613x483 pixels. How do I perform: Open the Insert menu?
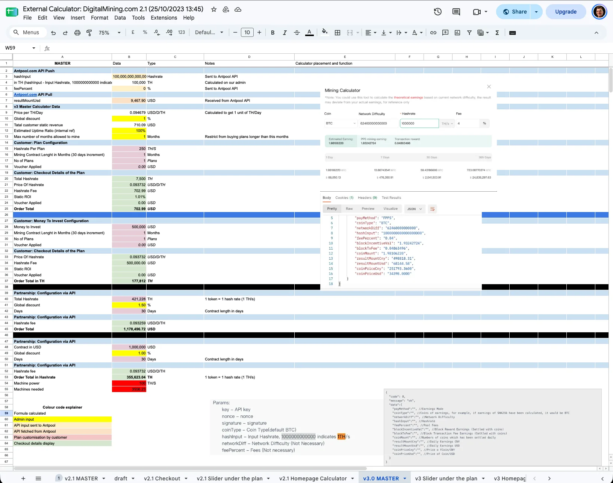click(78, 18)
